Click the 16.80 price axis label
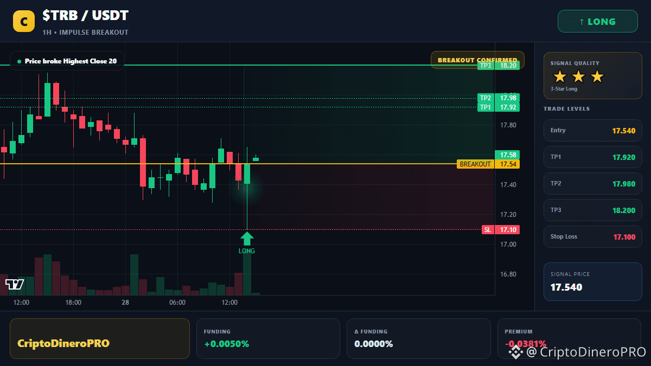The image size is (651, 366). pyautogui.click(x=508, y=274)
